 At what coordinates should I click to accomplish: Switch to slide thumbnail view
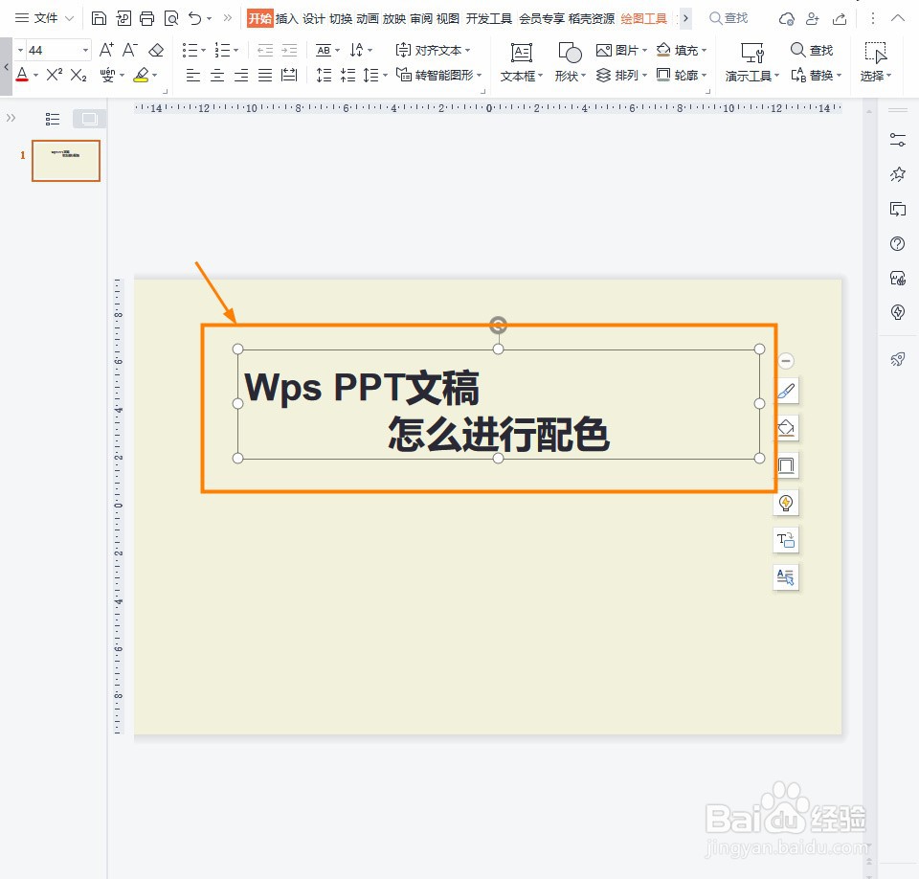tap(89, 119)
